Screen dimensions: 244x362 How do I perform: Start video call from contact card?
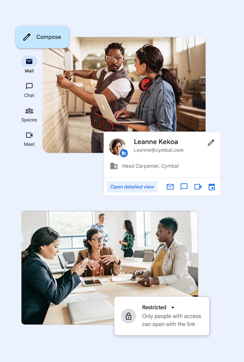pyautogui.click(x=198, y=187)
